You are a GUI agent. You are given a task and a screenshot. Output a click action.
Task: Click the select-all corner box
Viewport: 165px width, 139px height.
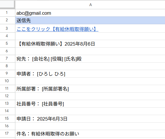click(7, 4)
